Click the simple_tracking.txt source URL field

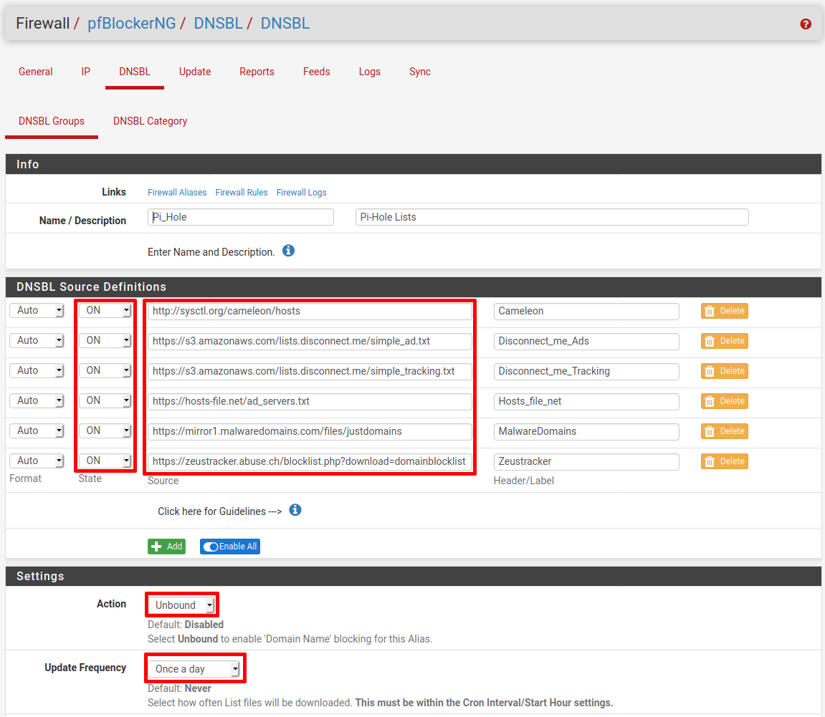(310, 371)
